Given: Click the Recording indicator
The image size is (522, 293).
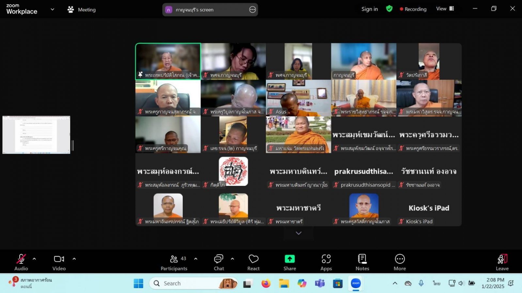Looking at the screenshot, I should click(413, 9).
